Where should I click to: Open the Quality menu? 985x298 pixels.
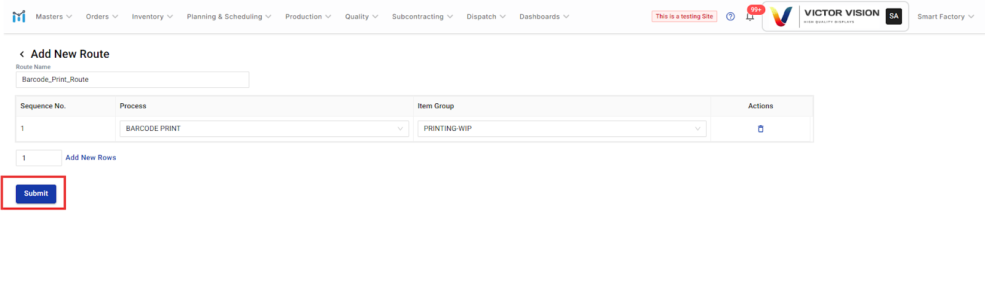tap(361, 17)
